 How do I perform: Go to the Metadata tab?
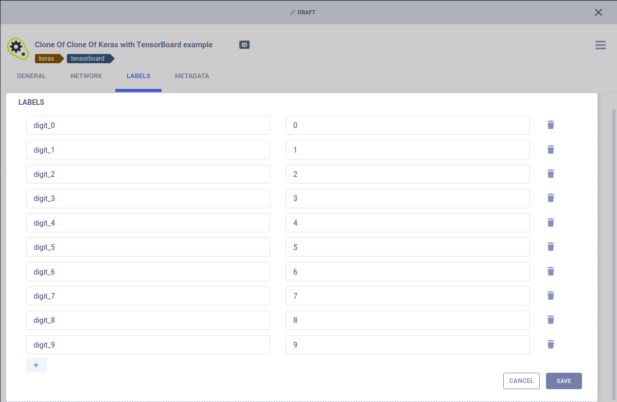[x=192, y=76]
